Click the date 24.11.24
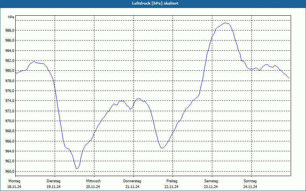 click(x=250, y=187)
